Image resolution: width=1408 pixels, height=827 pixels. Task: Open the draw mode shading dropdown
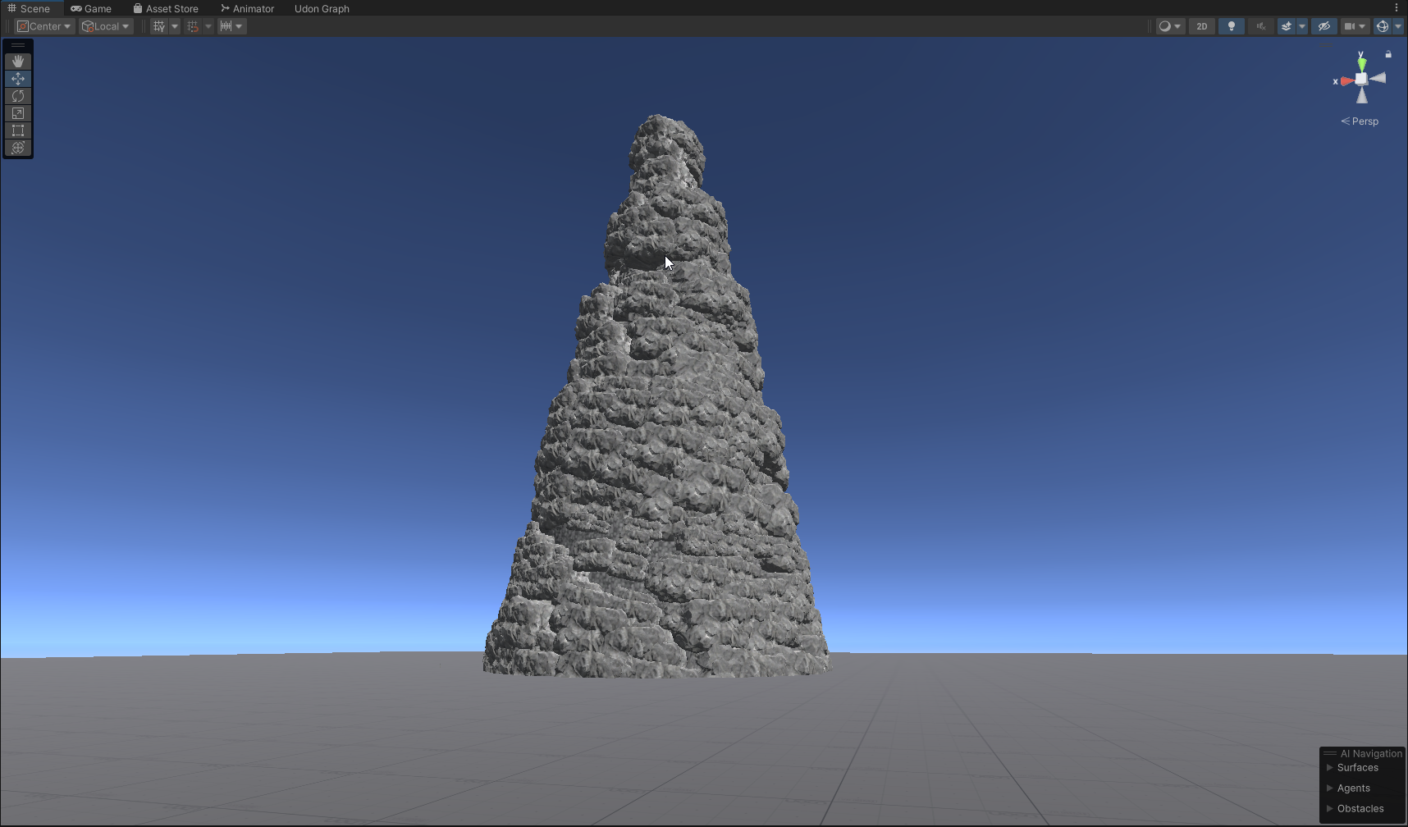point(1169,26)
